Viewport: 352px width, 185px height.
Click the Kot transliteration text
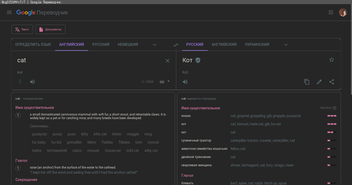click(x=185, y=72)
